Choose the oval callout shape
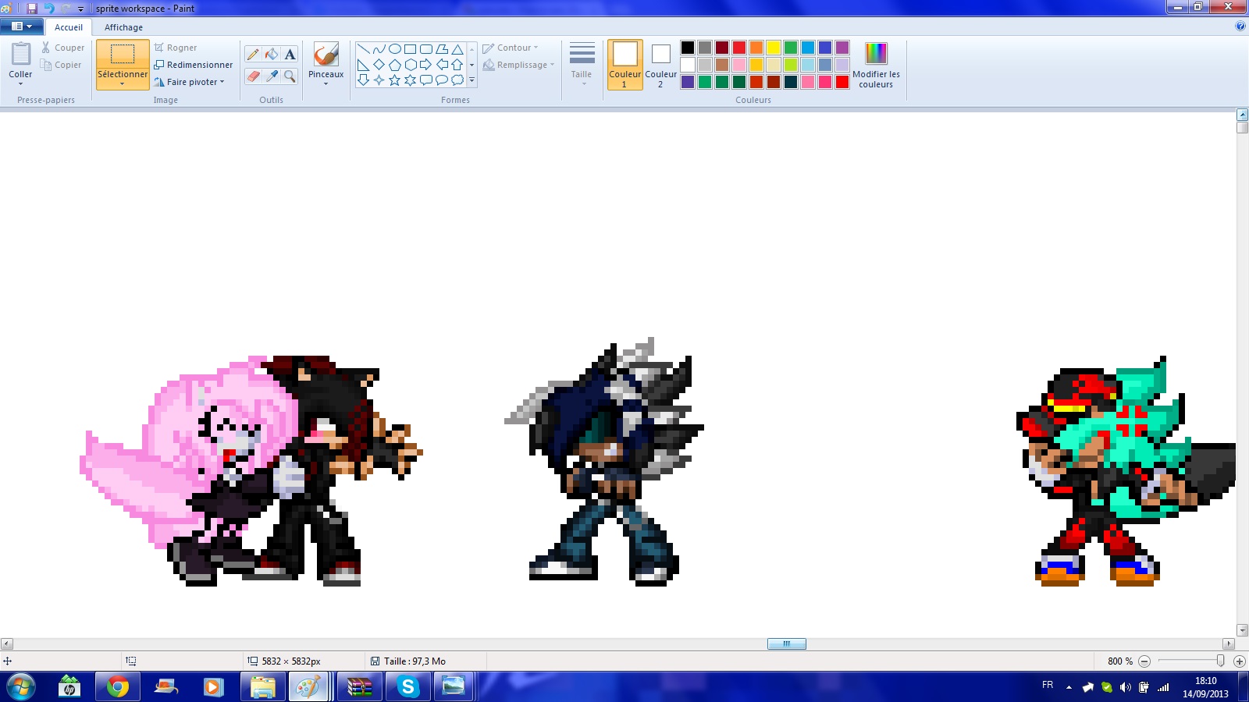This screenshot has width=1249, height=702. pyautogui.click(x=442, y=80)
